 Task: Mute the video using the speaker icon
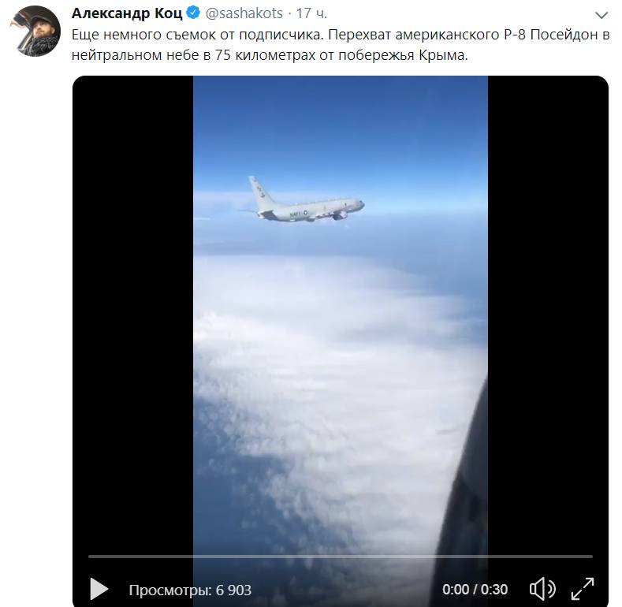542,589
